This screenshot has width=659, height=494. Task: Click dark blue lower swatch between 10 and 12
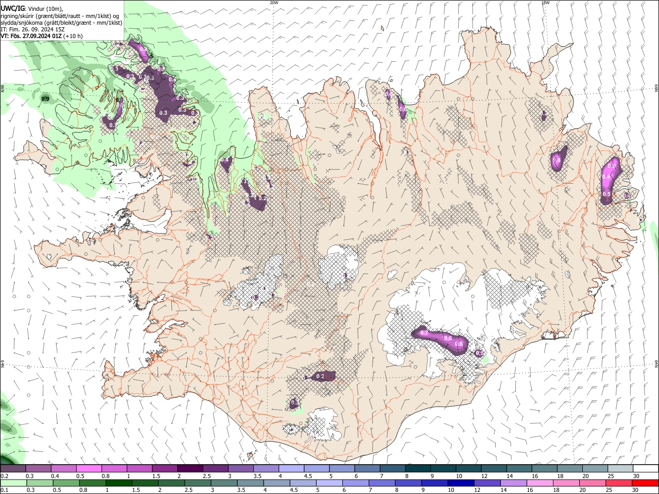point(460,483)
